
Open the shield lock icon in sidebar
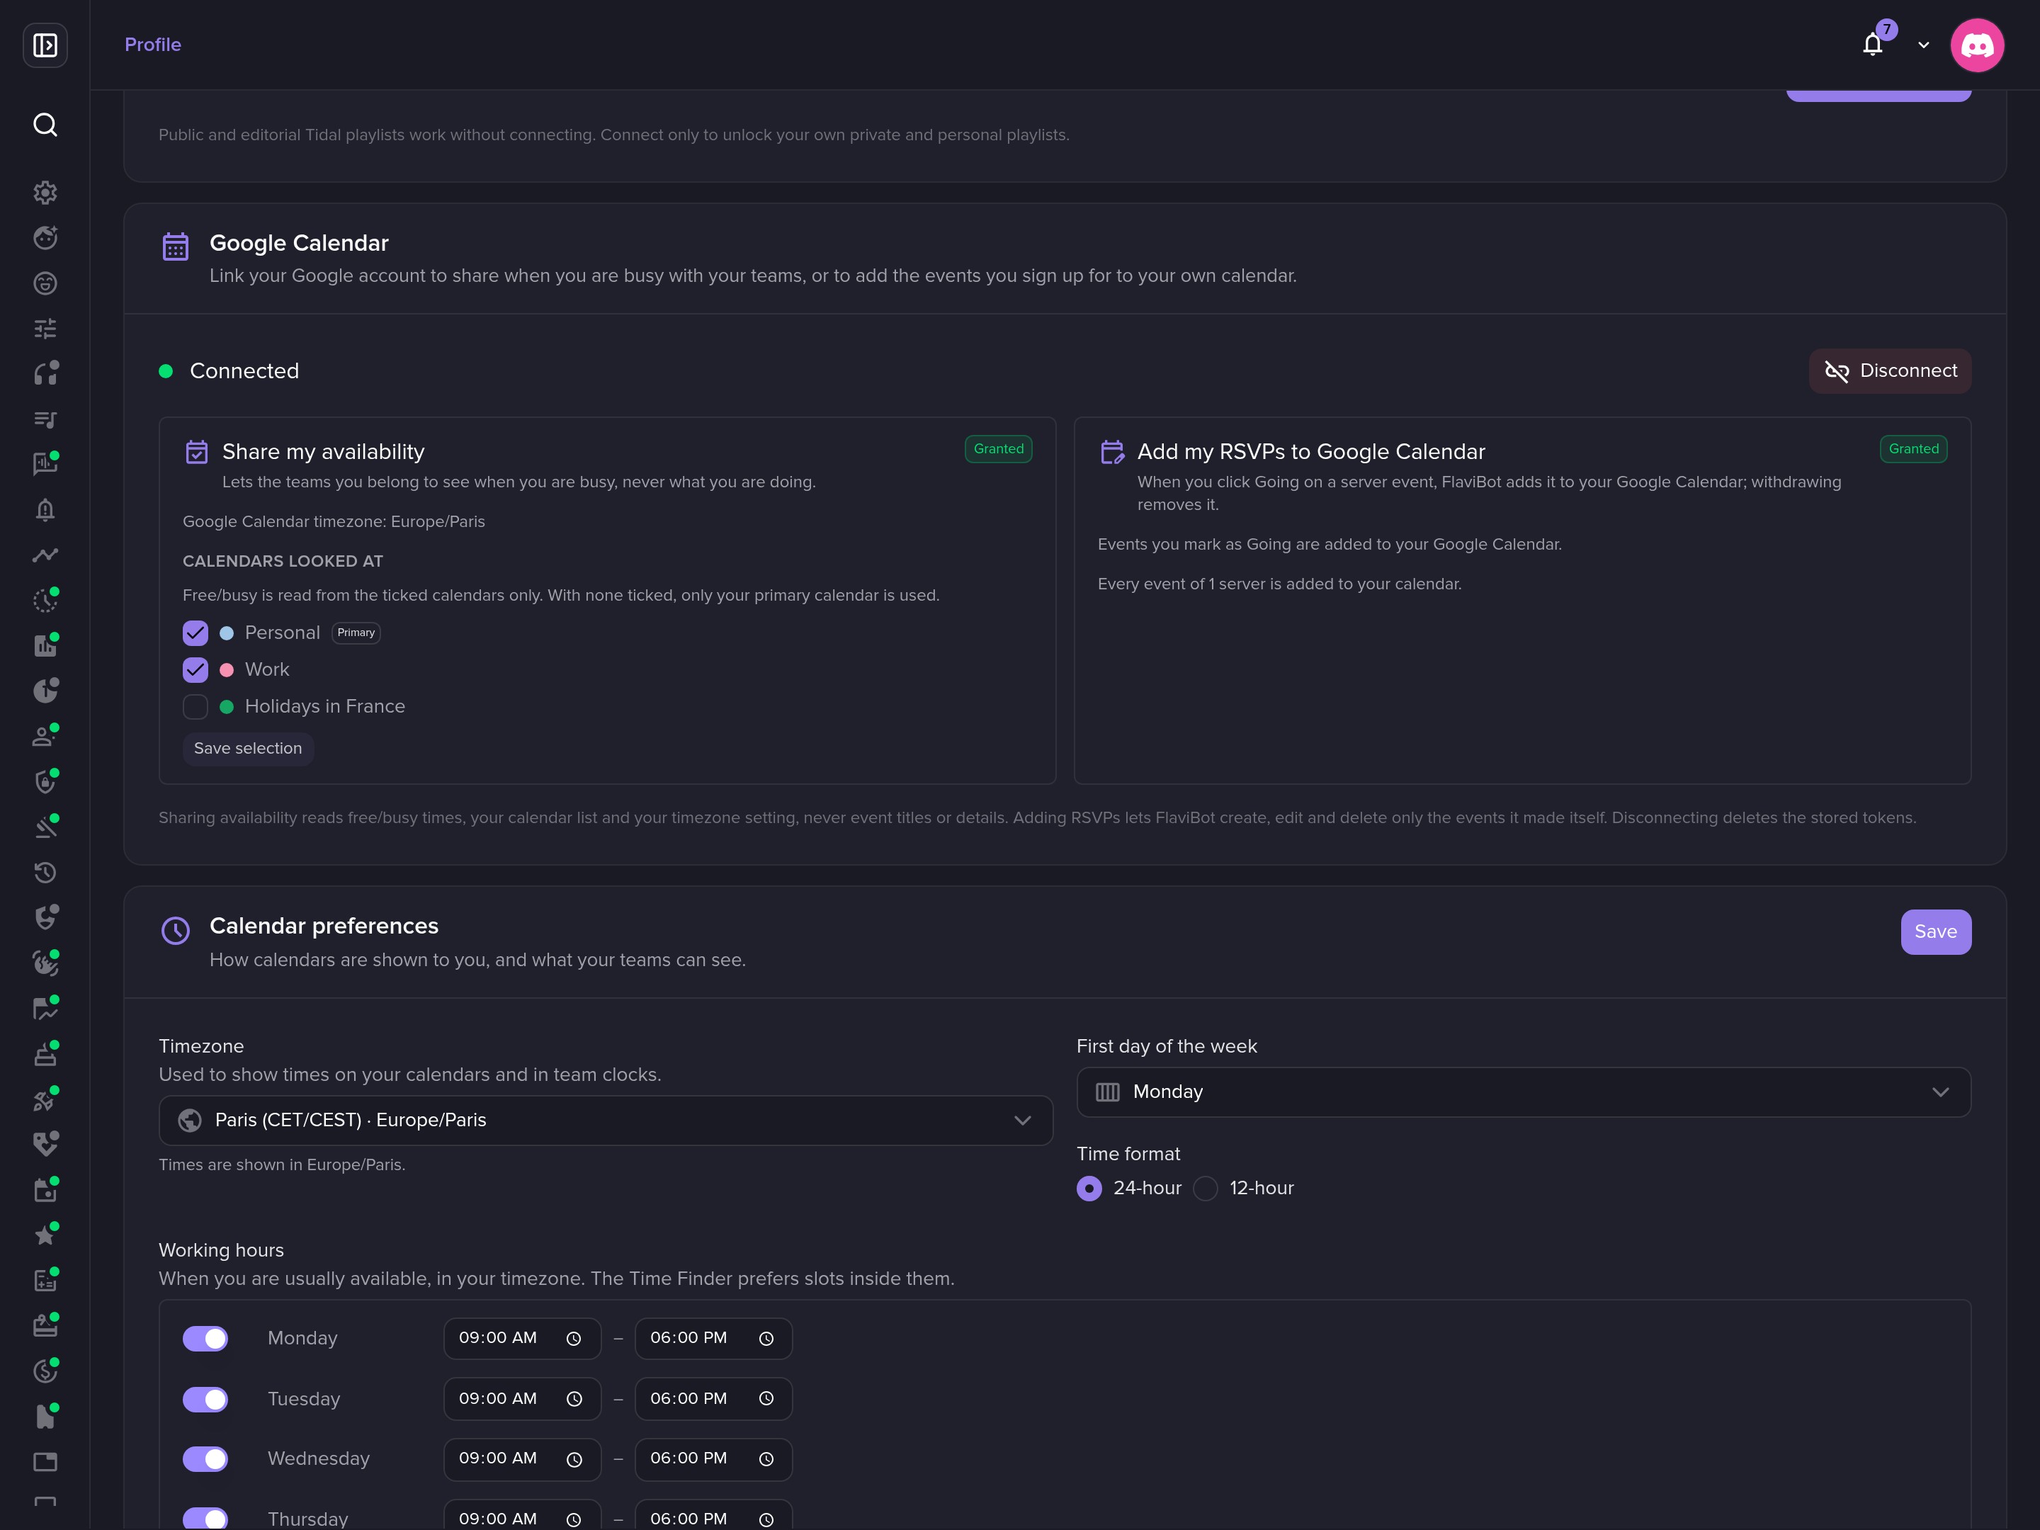tap(45, 781)
